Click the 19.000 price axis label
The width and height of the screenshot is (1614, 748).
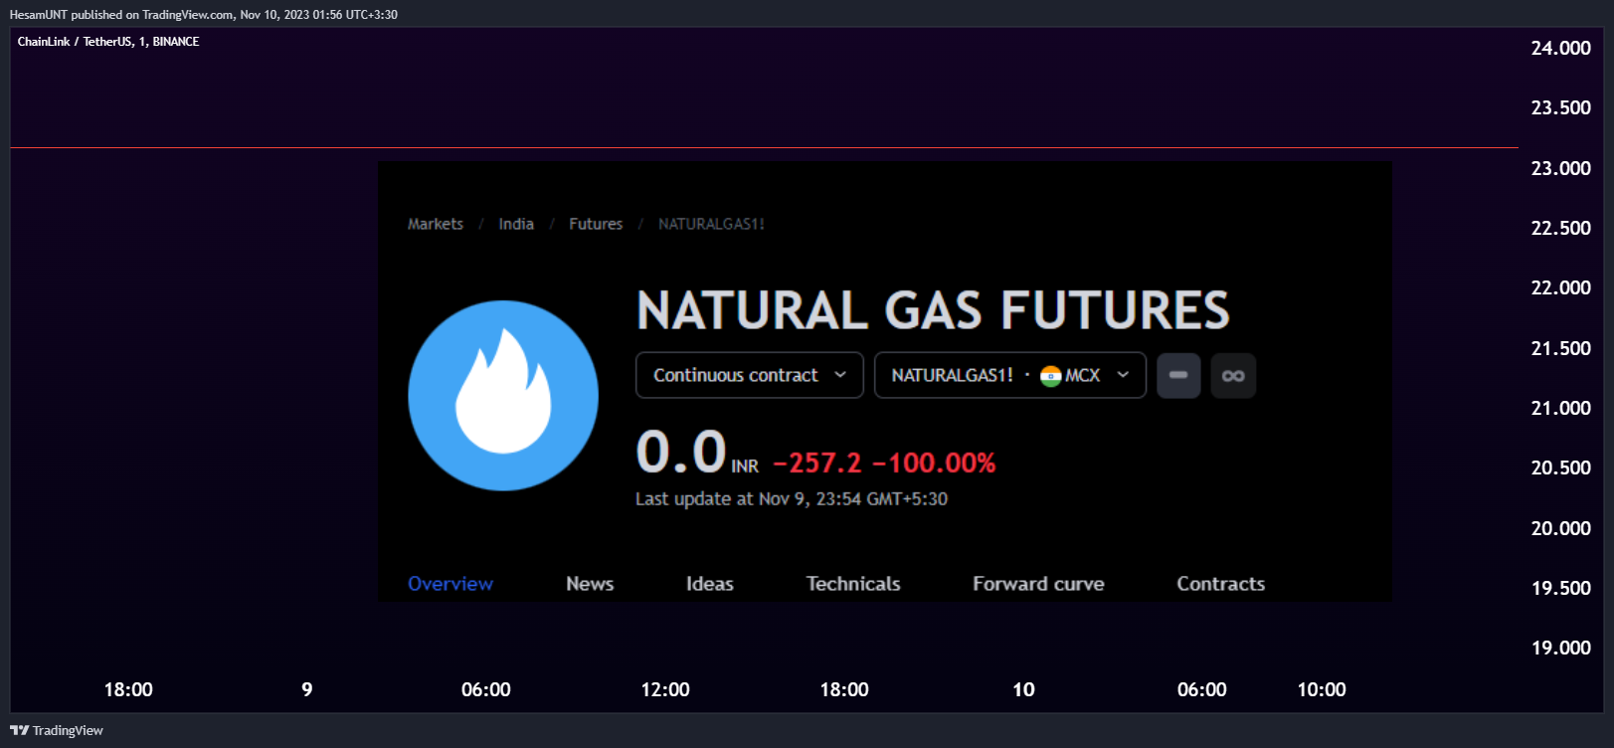pos(1560,648)
